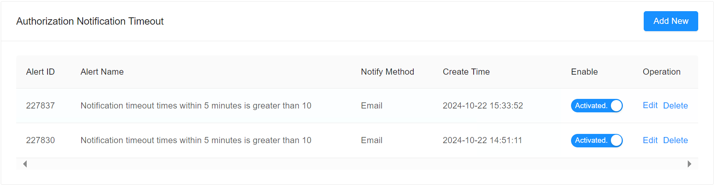Edit alert 227837
Image resolution: width=716 pixels, height=187 pixels.
(650, 106)
